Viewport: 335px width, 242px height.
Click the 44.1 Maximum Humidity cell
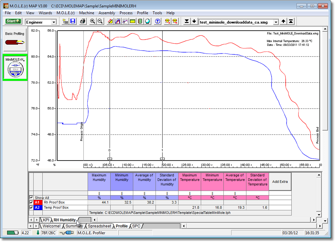point(99,202)
